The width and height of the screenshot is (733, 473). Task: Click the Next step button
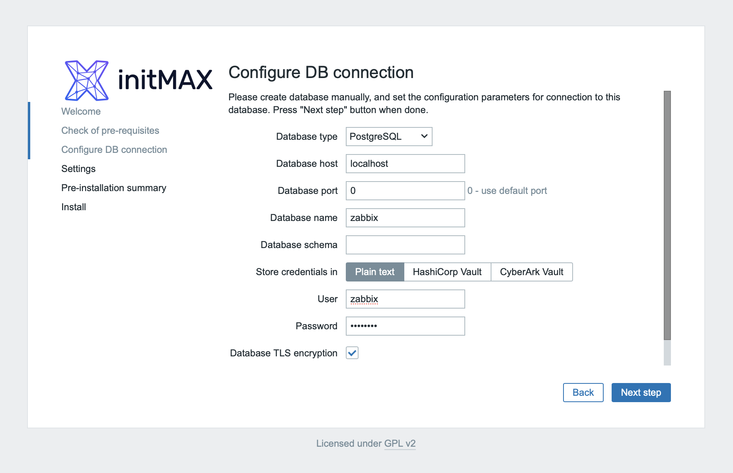click(x=641, y=393)
